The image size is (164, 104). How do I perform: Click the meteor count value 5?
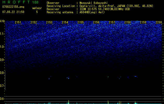pos(37,12)
